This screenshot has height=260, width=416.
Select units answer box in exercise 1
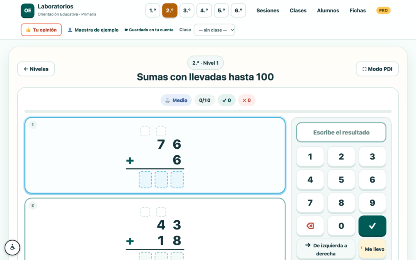coord(177,179)
